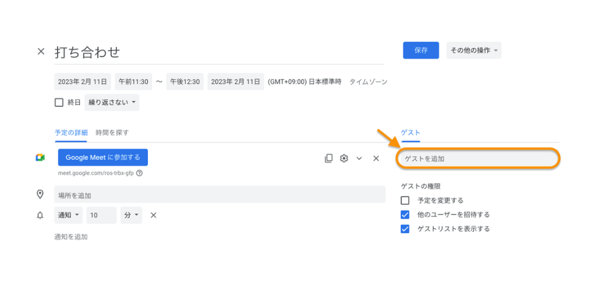Expand Meet conference details chevron
The width and height of the screenshot is (594, 297).
[x=359, y=159]
